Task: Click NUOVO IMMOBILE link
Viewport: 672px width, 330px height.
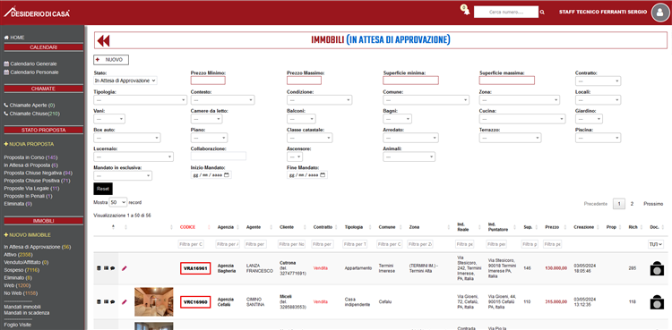Action: (28, 235)
